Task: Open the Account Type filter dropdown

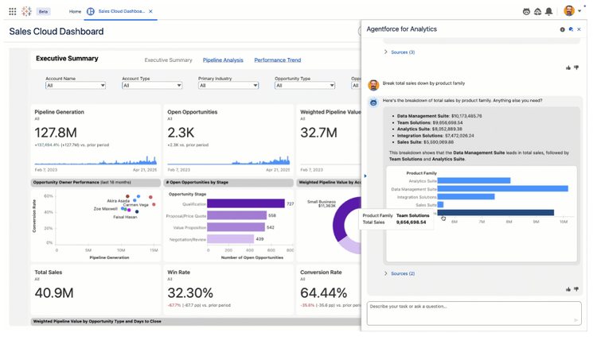Action: tap(152, 85)
